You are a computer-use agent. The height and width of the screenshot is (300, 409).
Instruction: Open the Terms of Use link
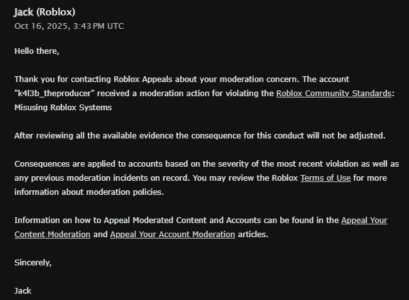click(x=325, y=178)
